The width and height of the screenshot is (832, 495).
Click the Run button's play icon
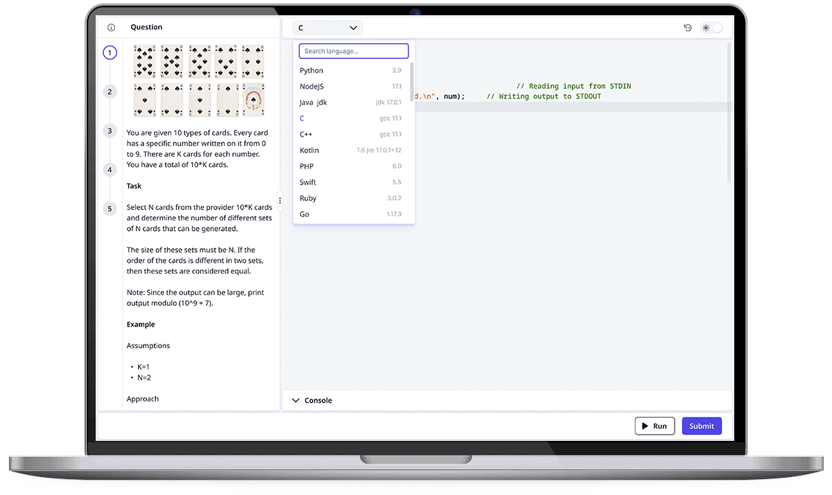(646, 426)
